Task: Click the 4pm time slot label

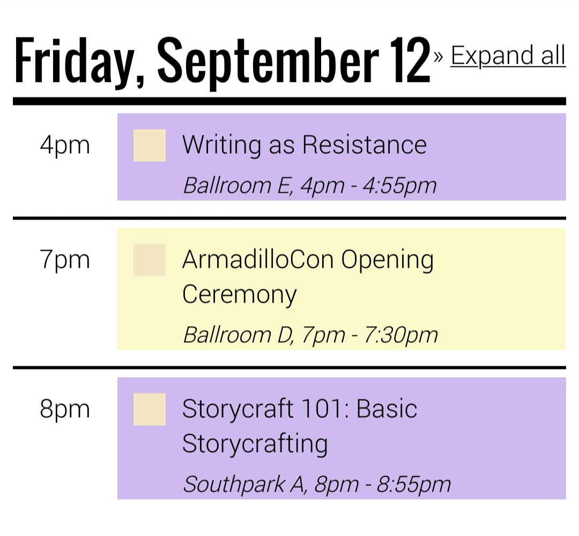Action: click(65, 145)
